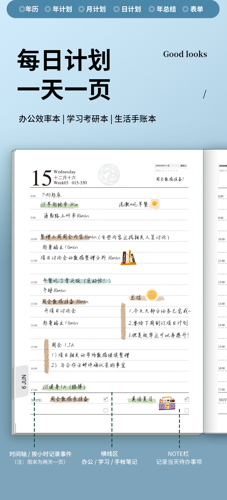Viewport: 227px width, 500px height.
Task: Click 通勤路上听书30min entry
Action: (66, 216)
